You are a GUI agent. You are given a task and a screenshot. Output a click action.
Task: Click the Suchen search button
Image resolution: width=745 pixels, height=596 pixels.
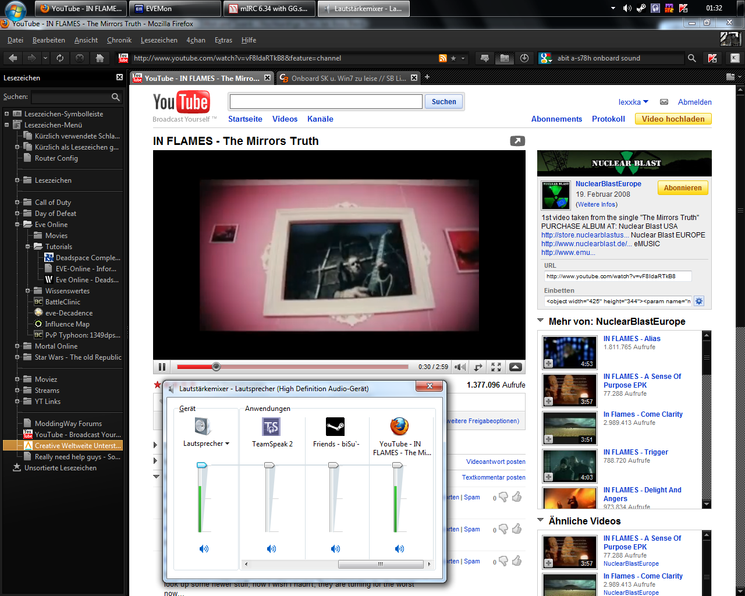tap(444, 101)
